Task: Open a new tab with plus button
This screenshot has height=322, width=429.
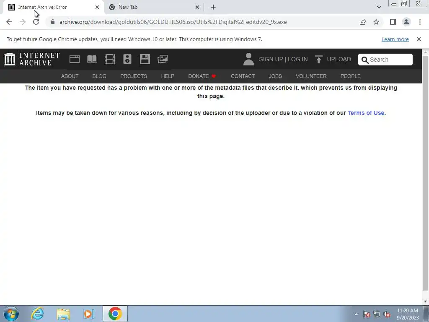Action: tap(213, 7)
